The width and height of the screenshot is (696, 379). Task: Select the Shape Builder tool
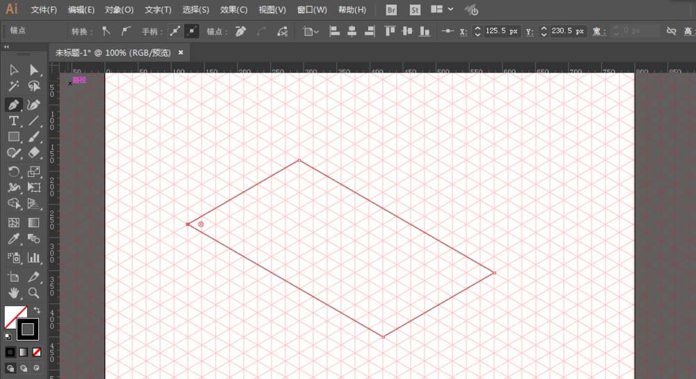click(x=13, y=204)
